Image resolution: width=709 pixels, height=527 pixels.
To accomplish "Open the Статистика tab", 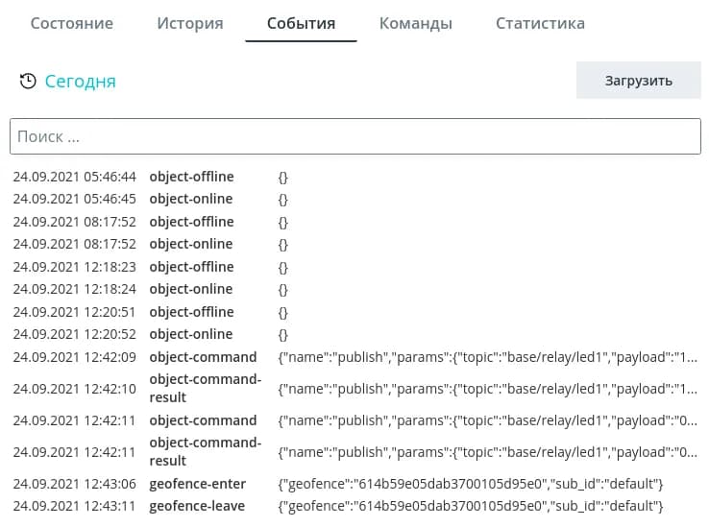I will pyautogui.click(x=540, y=23).
